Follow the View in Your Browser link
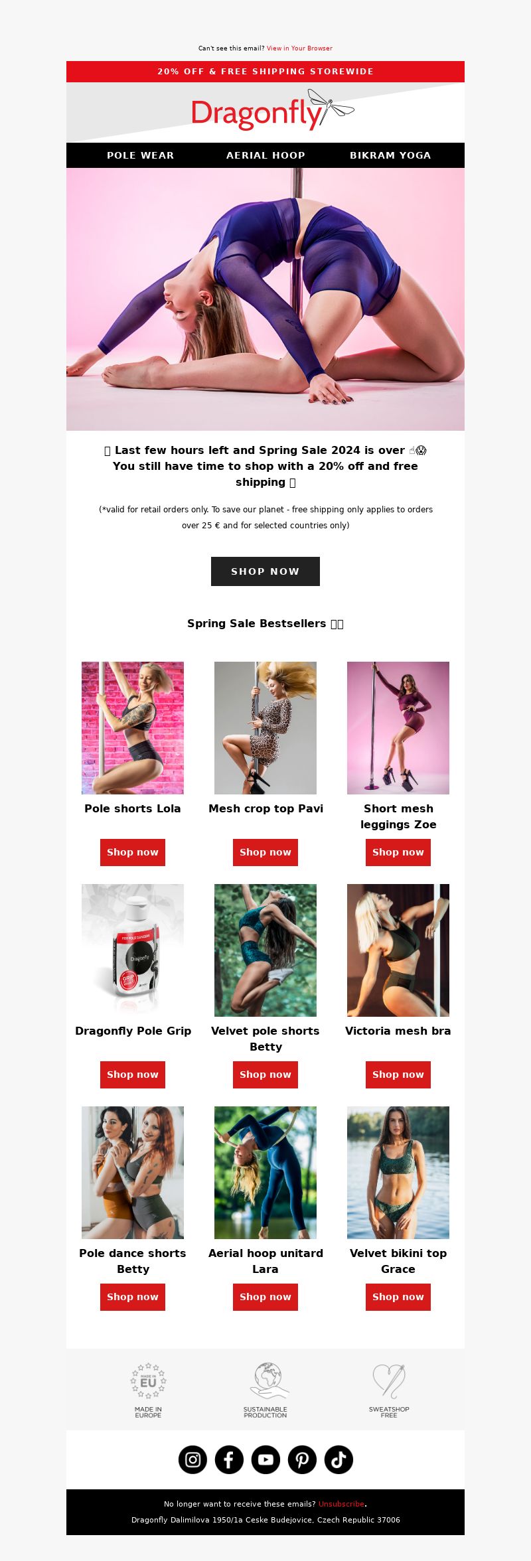 (299, 48)
